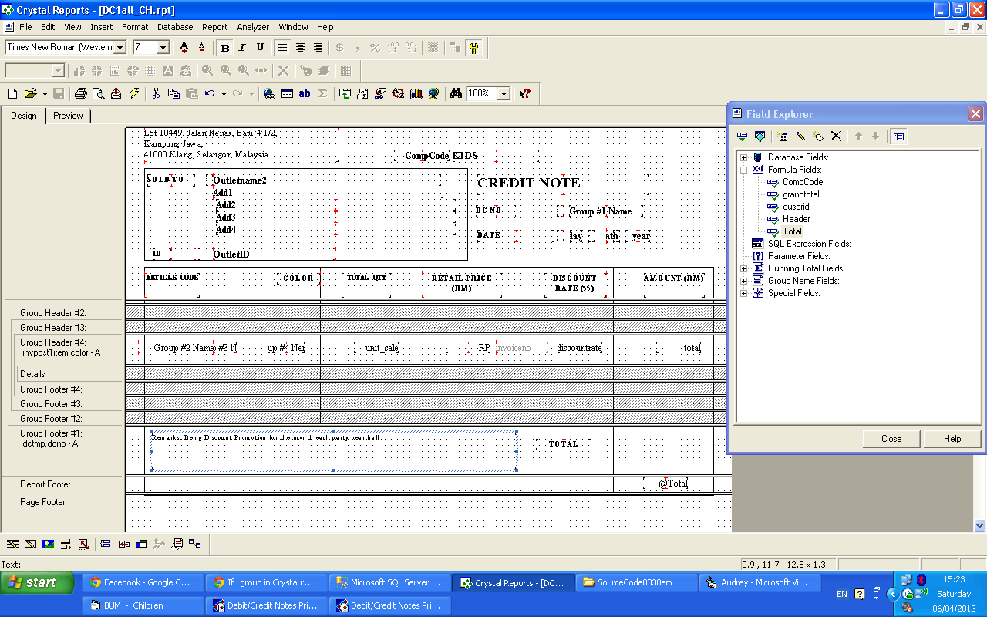Click the Windows start button
The height and width of the screenshot is (617, 987).
[x=37, y=582]
